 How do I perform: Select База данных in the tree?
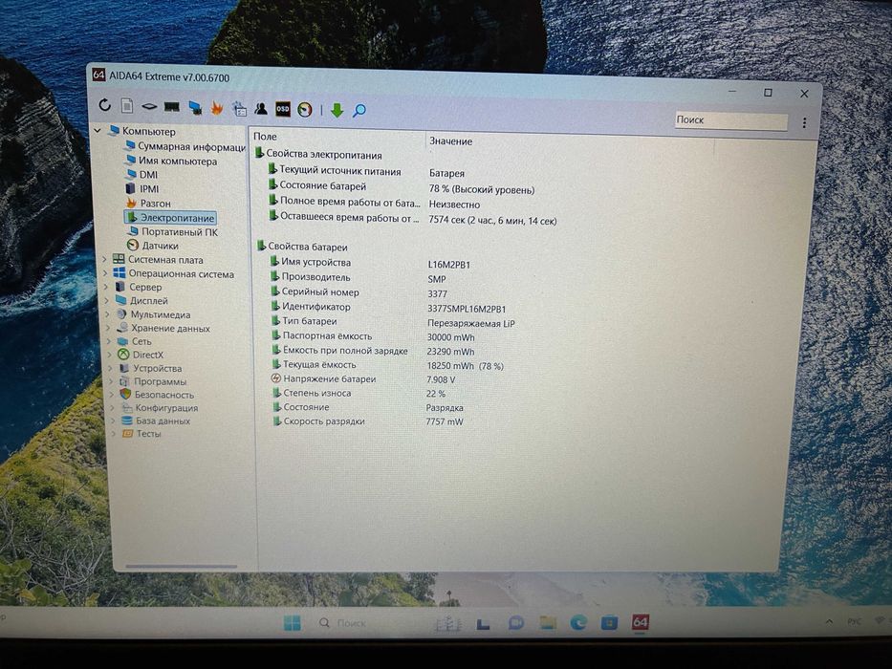click(156, 421)
